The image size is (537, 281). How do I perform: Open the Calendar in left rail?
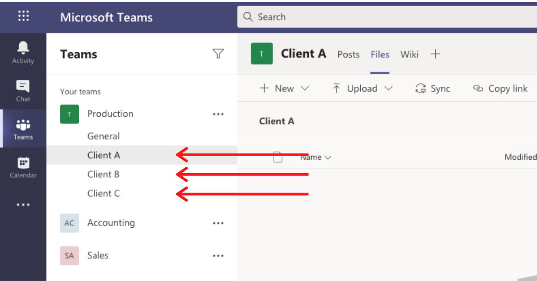[23, 167]
